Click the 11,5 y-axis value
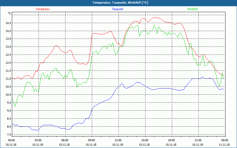 tap(9, 71)
